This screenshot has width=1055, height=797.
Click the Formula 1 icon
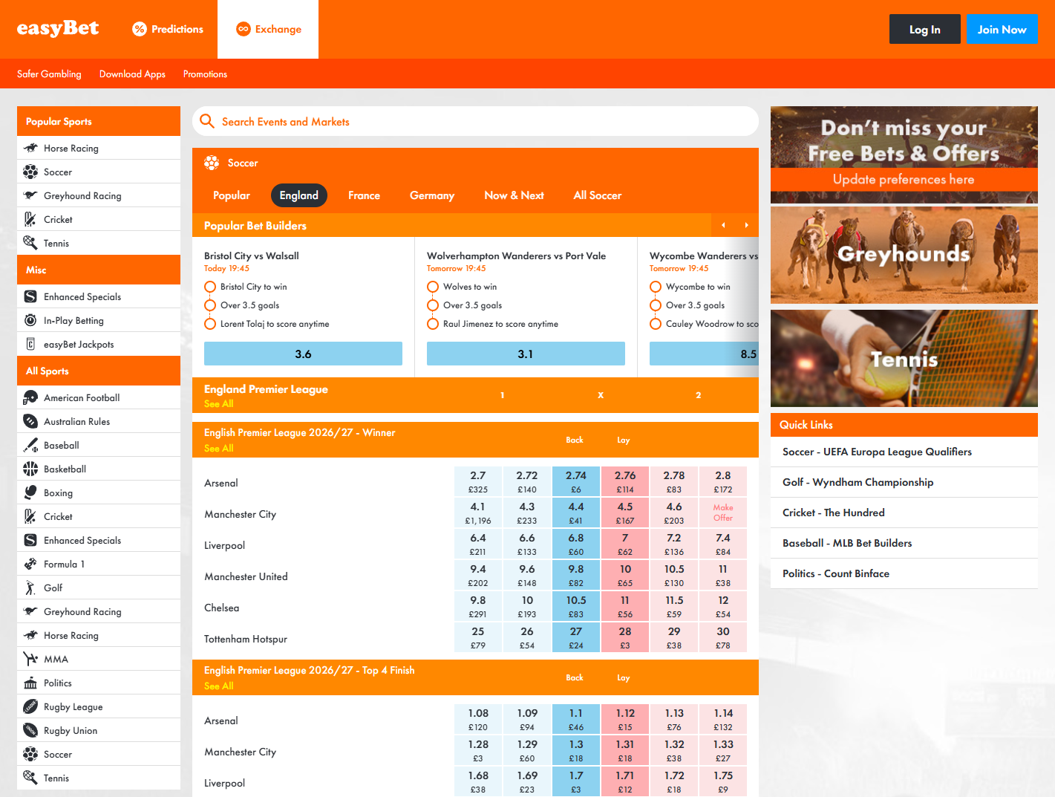click(x=30, y=564)
